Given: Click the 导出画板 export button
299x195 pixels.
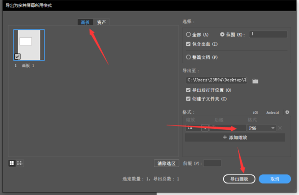Looking at the screenshot, I should point(239,179).
